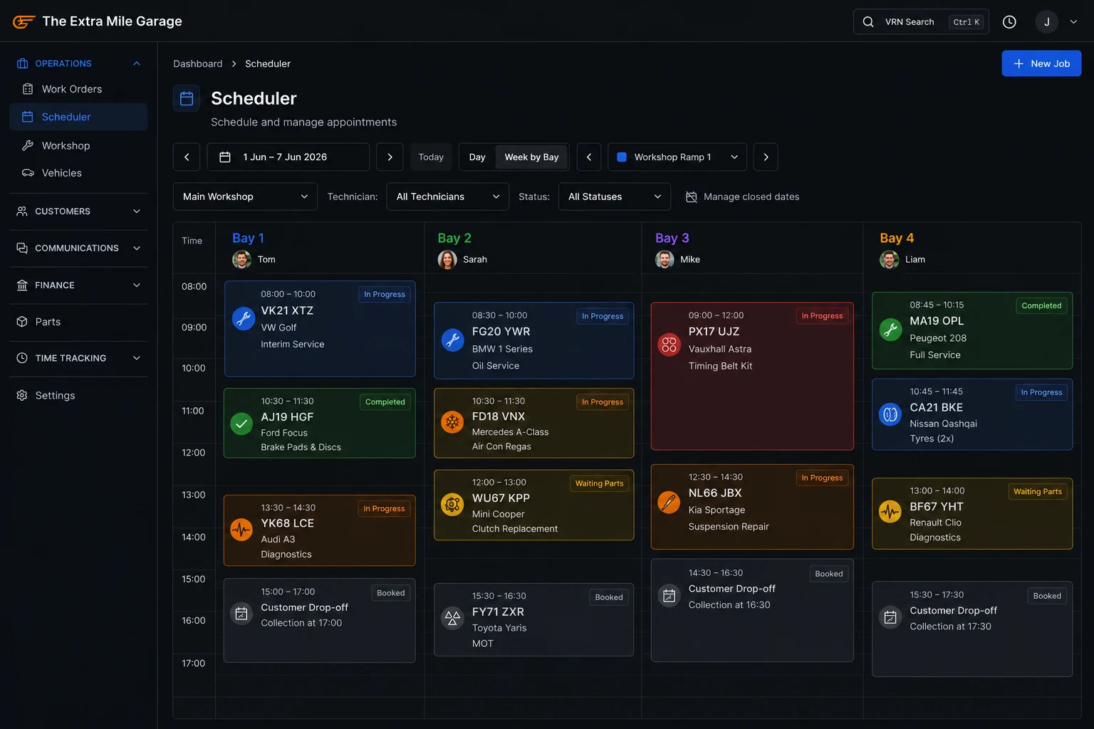Click The Extra Mile Garage logo icon
This screenshot has width=1094, height=729.
(x=24, y=22)
